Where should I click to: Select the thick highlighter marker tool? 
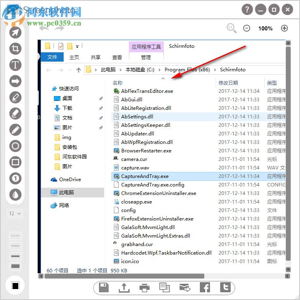15,114
